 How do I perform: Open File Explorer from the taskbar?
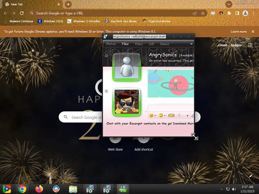pyautogui.click(x=73, y=189)
